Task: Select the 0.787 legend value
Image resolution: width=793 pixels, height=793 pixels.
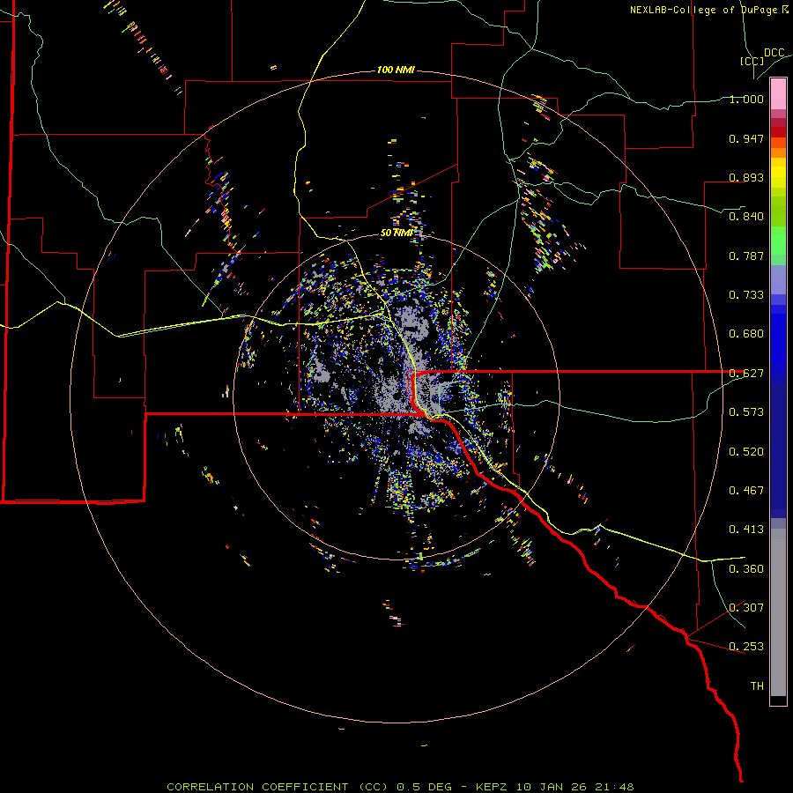Action: [746, 256]
